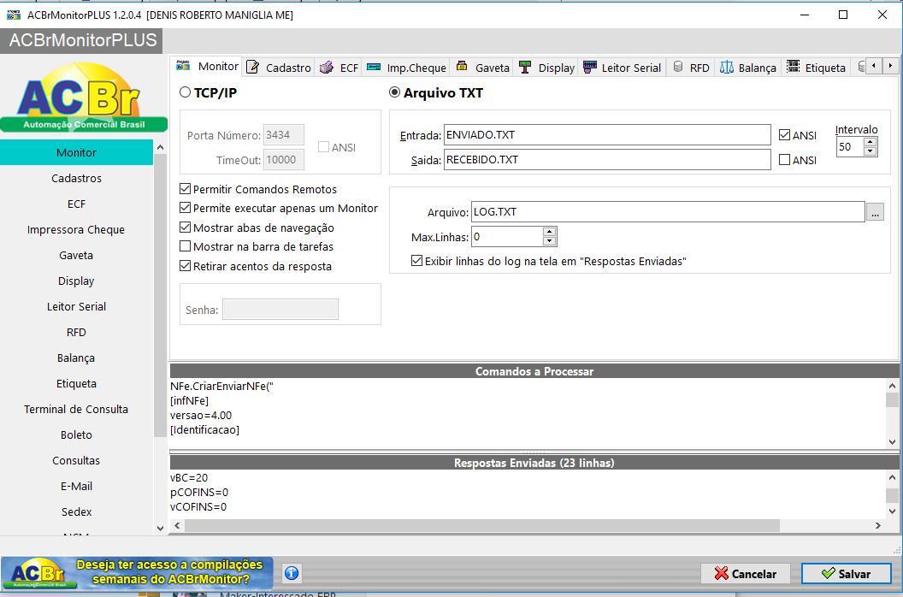Click the Entrada file name field
The height and width of the screenshot is (597, 903).
(x=607, y=135)
